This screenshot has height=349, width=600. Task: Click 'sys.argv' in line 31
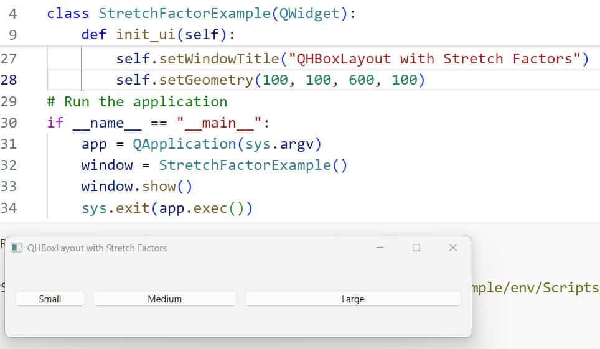279,144
